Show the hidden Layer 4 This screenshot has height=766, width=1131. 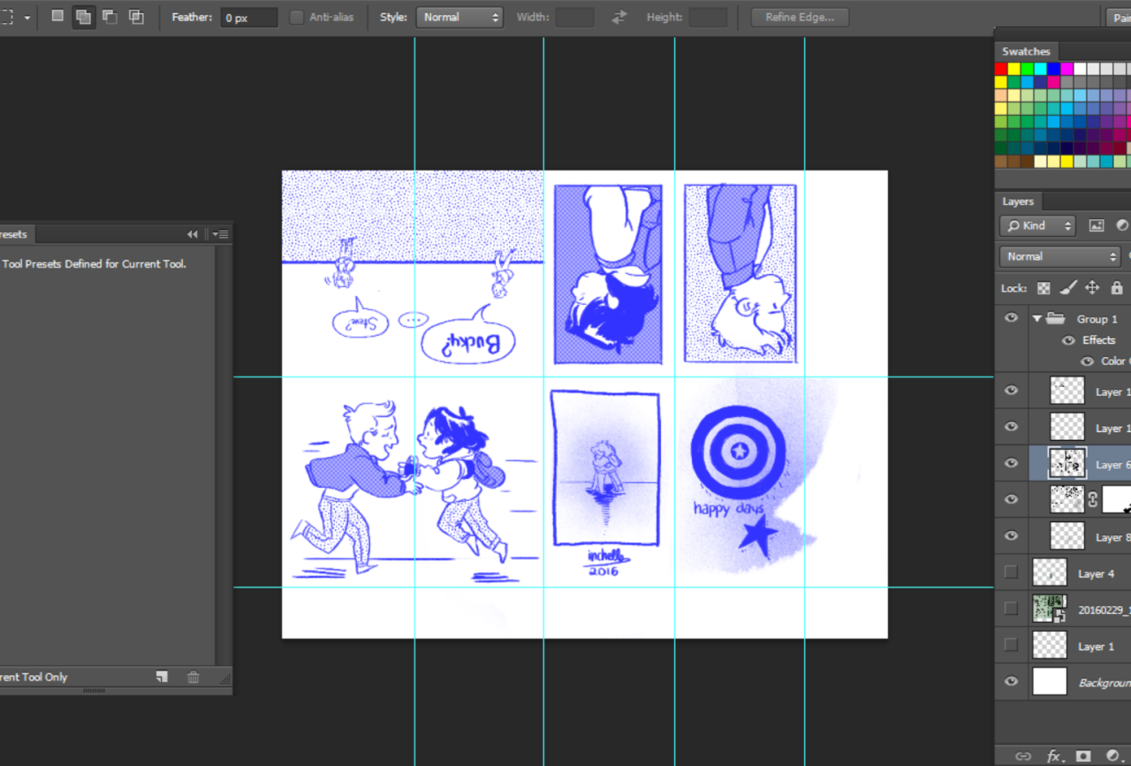1012,573
